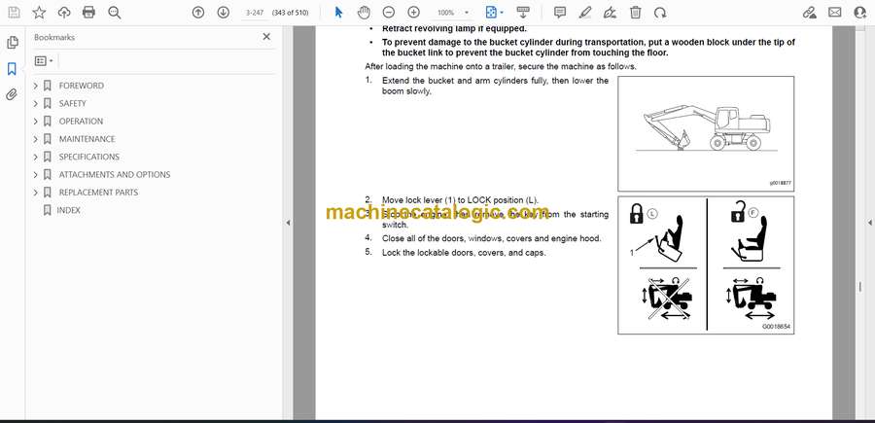Image resolution: width=875 pixels, height=423 pixels.
Task: Toggle the page thumbnails sidebar icon
Action: 12,43
